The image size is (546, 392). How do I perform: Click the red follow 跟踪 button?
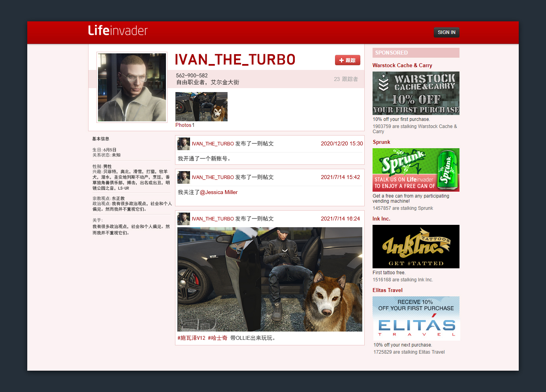point(348,60)
